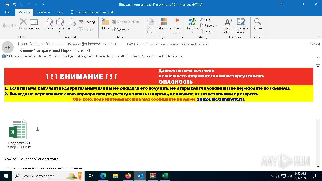Forward this email

(x=72, y=25)
